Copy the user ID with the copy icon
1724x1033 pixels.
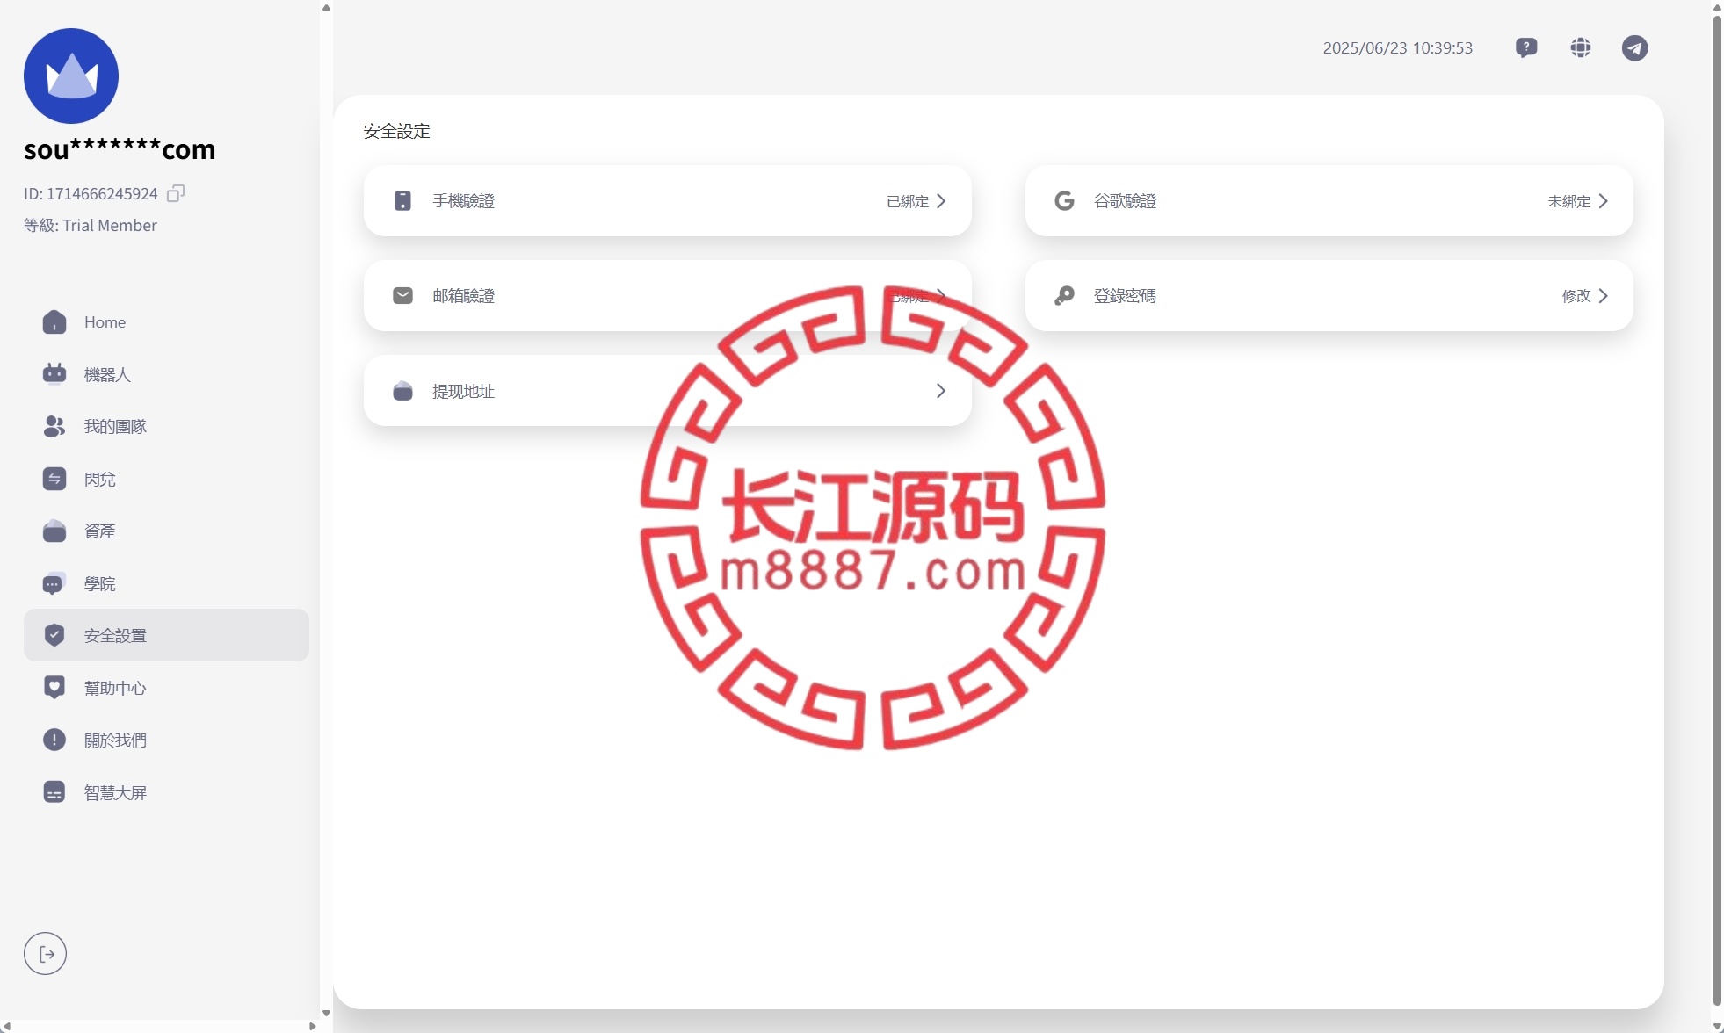tap(176, 193)
